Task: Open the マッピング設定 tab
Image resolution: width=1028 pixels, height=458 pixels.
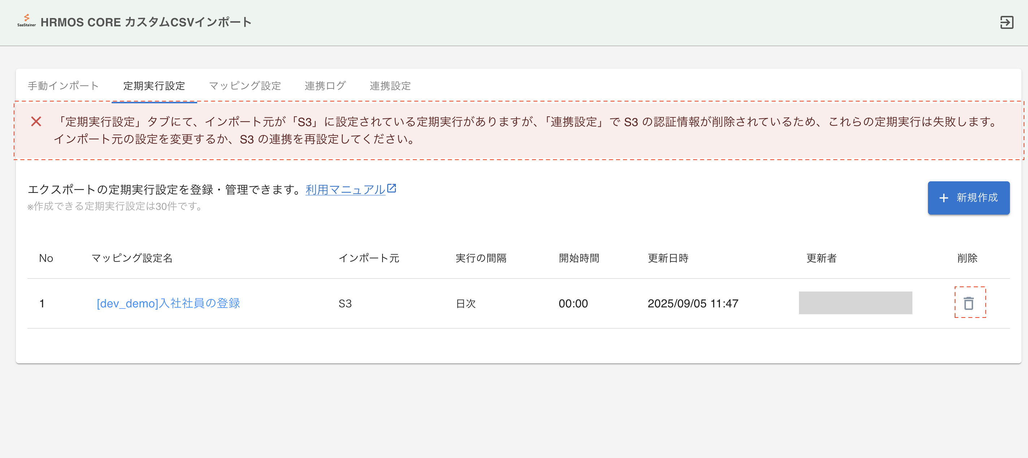Action: (245, 86)
